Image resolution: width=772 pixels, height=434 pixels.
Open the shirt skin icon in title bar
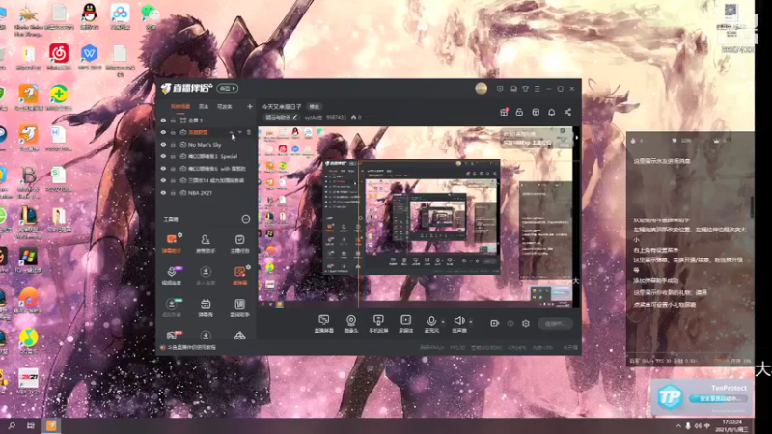(525, 89)
